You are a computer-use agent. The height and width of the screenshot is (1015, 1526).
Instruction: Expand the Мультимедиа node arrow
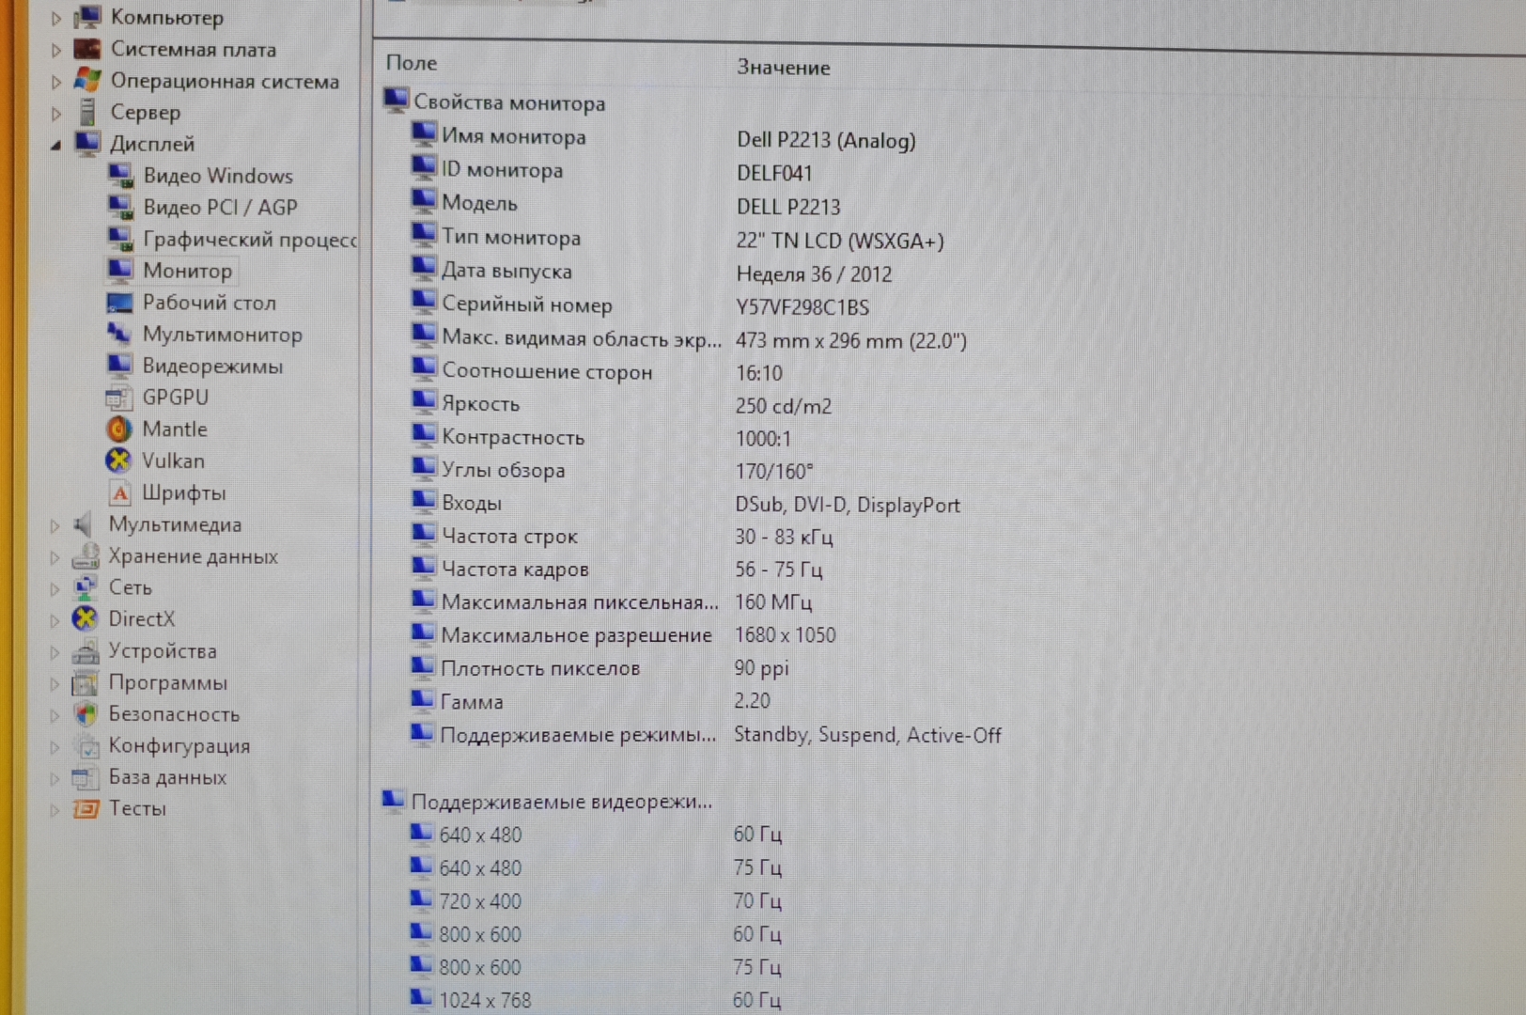pyautogui.click(x=54, y=525)
